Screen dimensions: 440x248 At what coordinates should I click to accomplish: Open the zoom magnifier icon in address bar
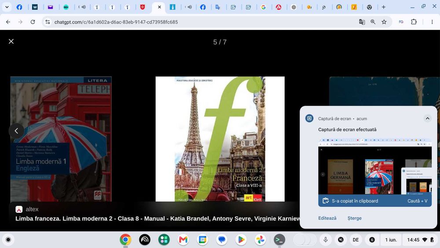tap(373, 22)
